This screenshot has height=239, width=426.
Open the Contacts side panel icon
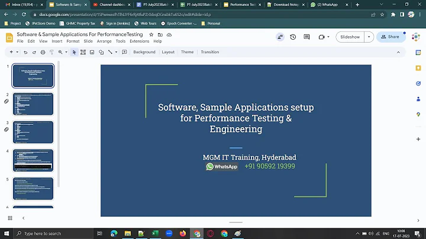pos(418,99)
